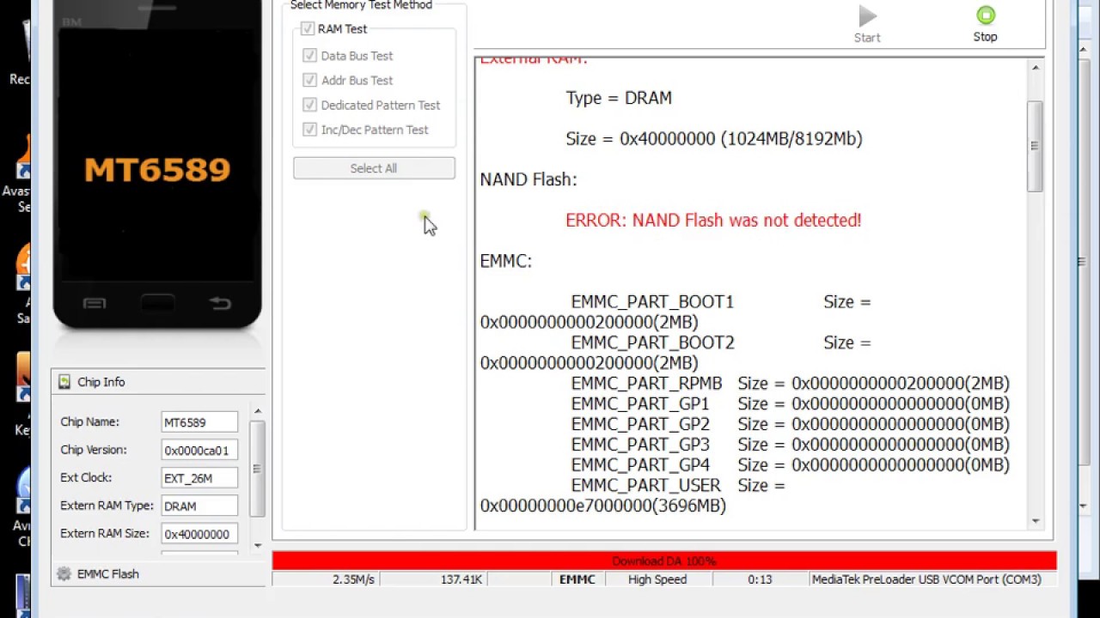Click the EMMC Flash gear icon

(x=64, y=574)
